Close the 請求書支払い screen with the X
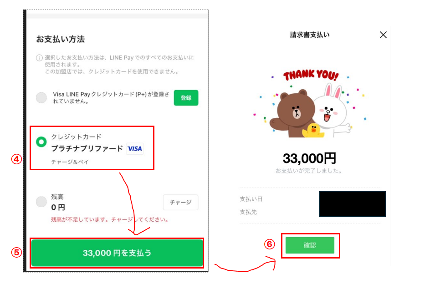Image resolution: width=425 pixels, height=284 pixels. pyautogui.click(x=383, y=35)
